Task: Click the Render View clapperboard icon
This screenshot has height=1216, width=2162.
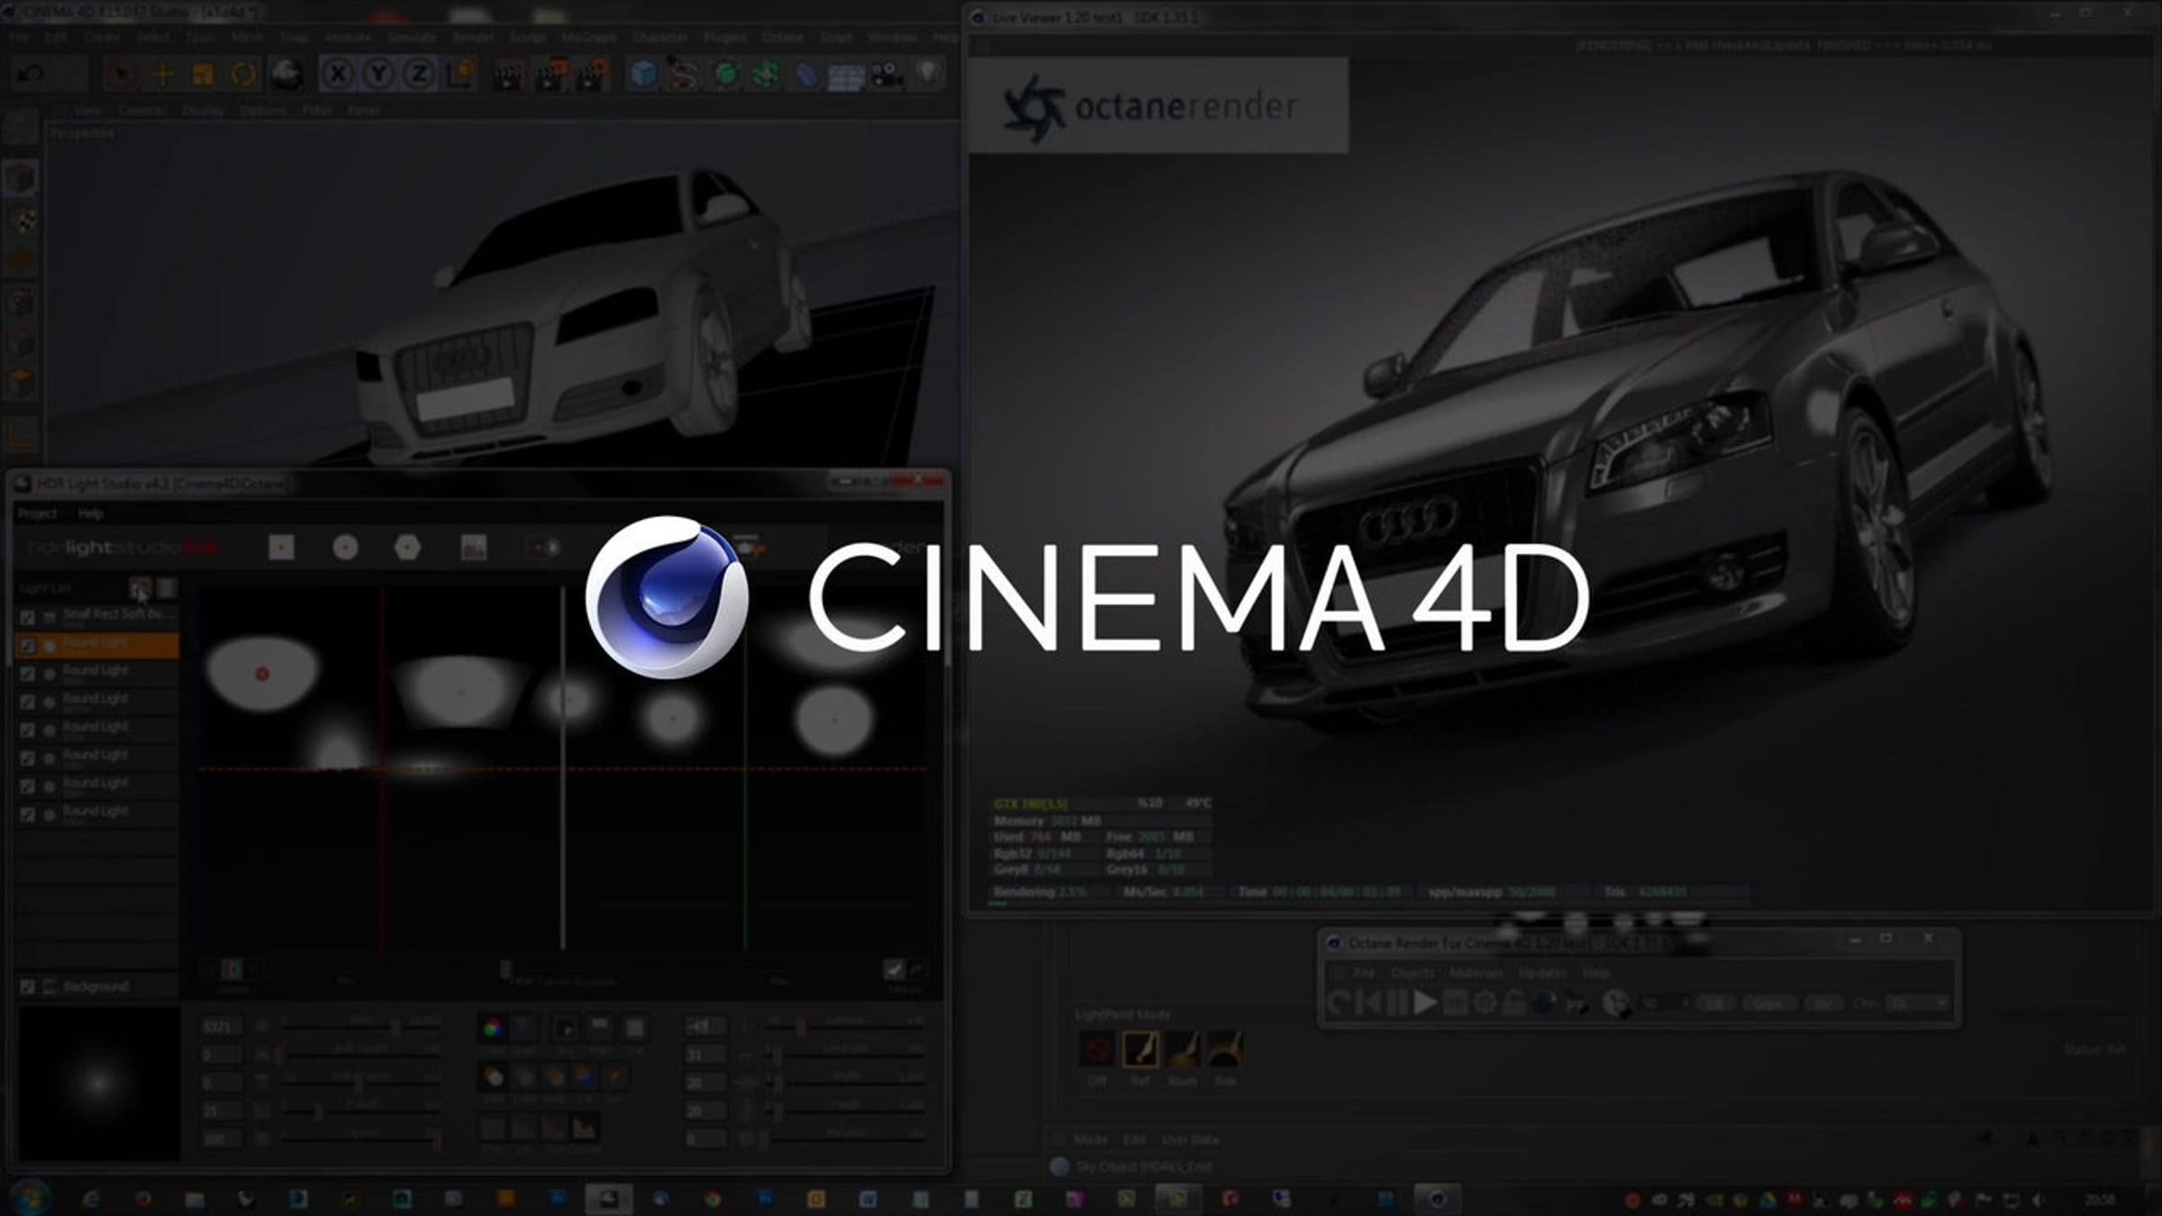Action: coord(509,74)
